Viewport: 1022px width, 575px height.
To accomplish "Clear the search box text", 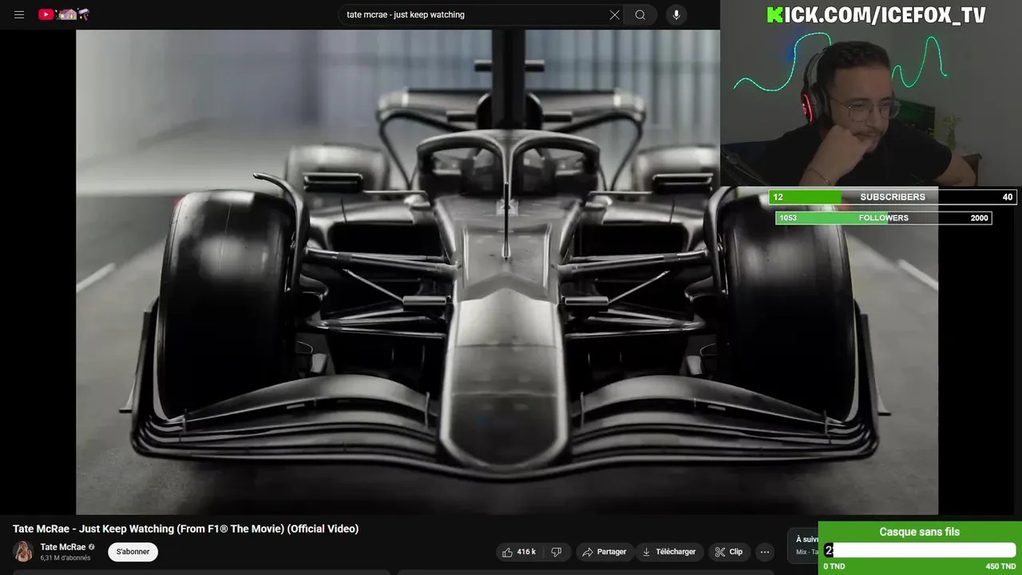I will (615, 14).
